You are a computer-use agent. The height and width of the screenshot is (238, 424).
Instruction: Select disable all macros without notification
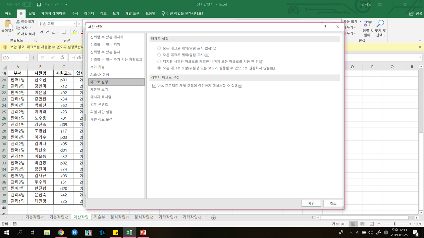(159, 48)
